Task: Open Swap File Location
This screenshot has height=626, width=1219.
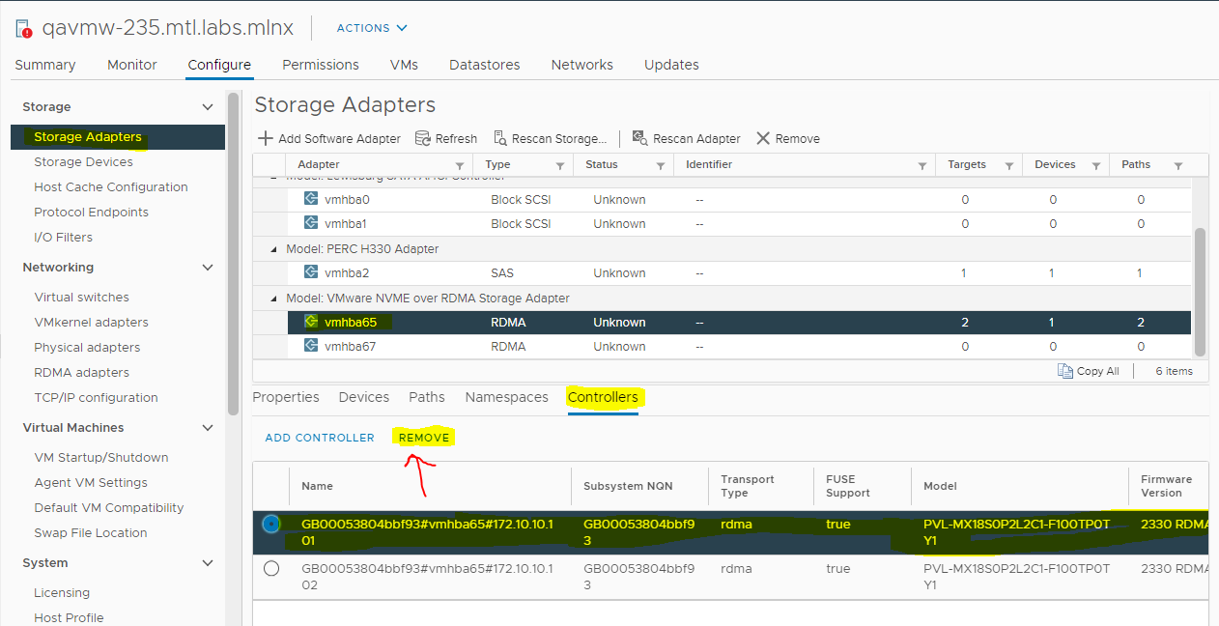Action: coord(91,532)
